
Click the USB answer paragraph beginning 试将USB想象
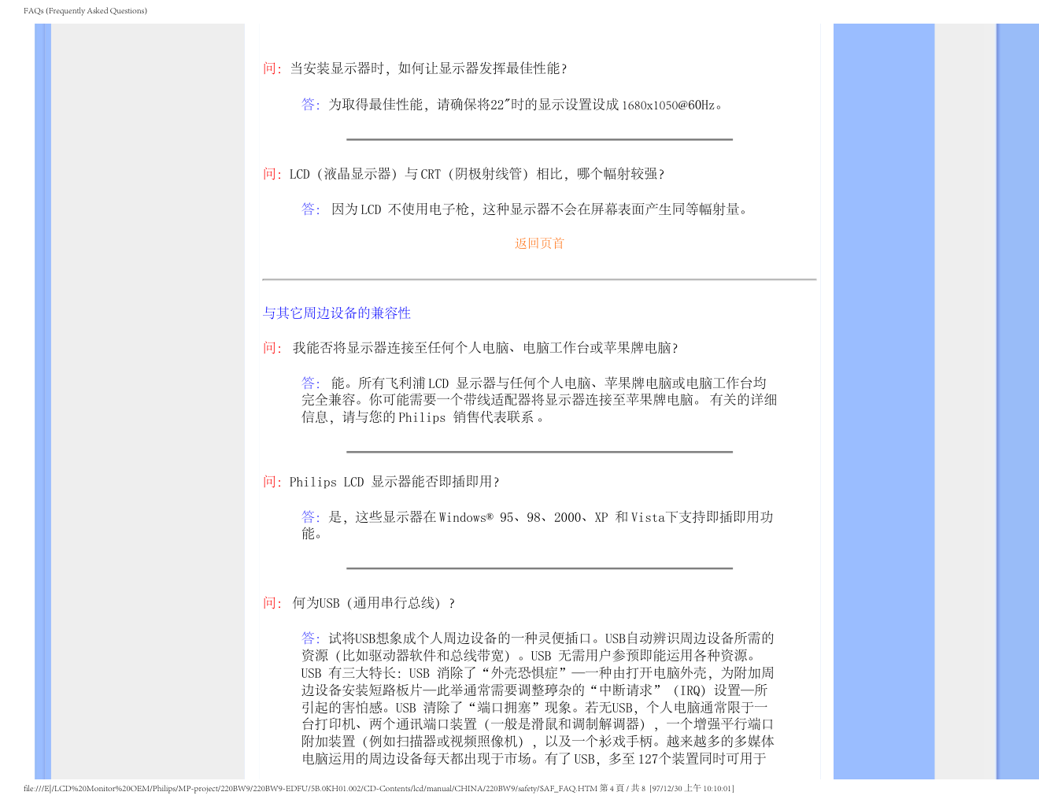538,698
